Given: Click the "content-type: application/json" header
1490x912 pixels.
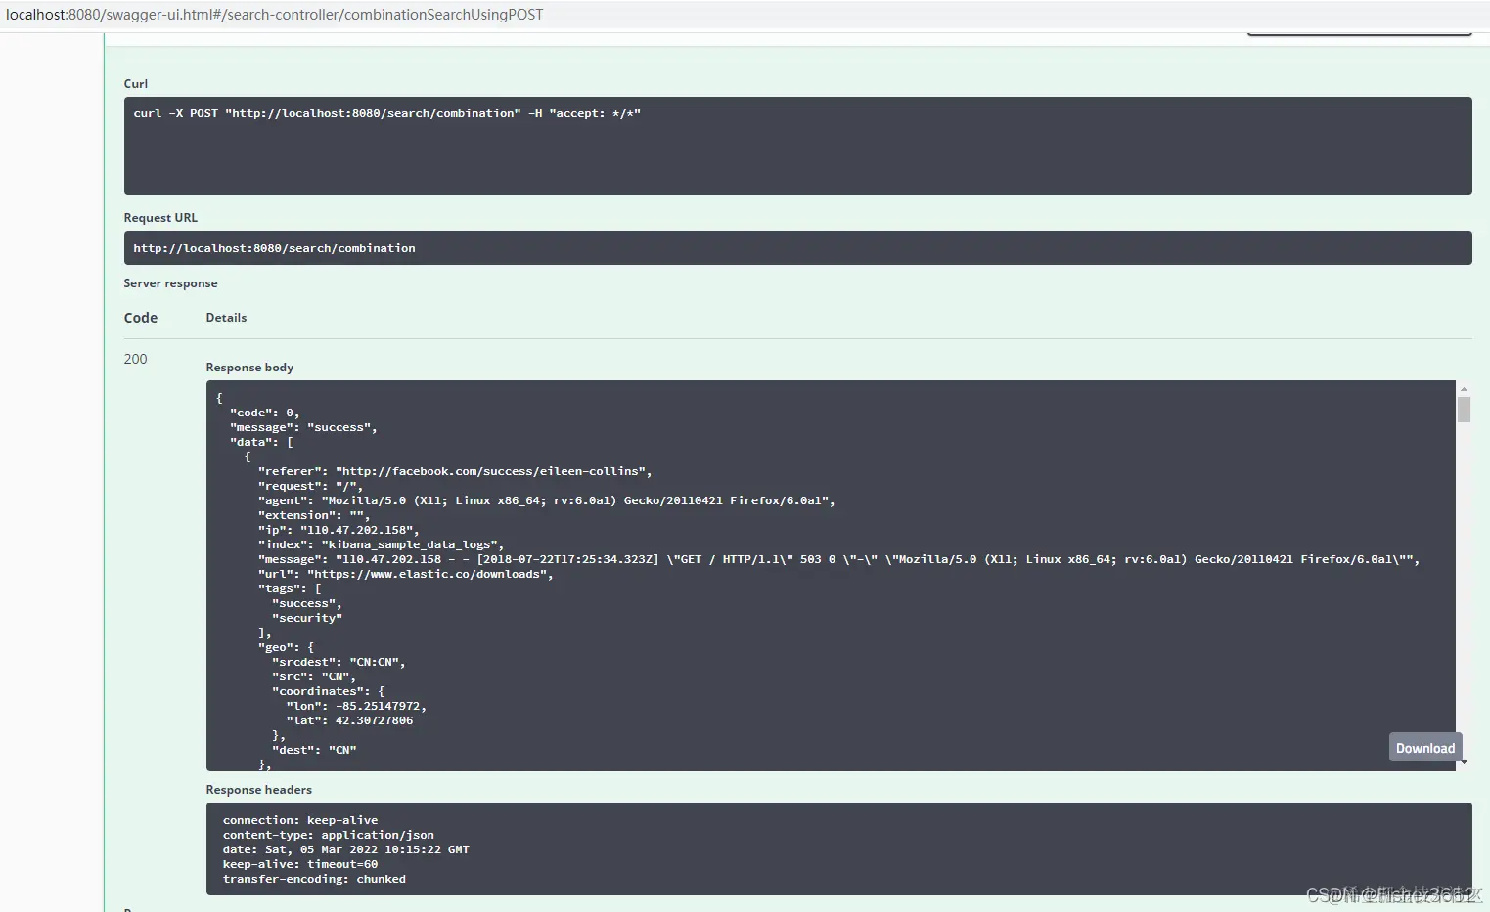Looking at the screenshot, I should pos(329,835).
